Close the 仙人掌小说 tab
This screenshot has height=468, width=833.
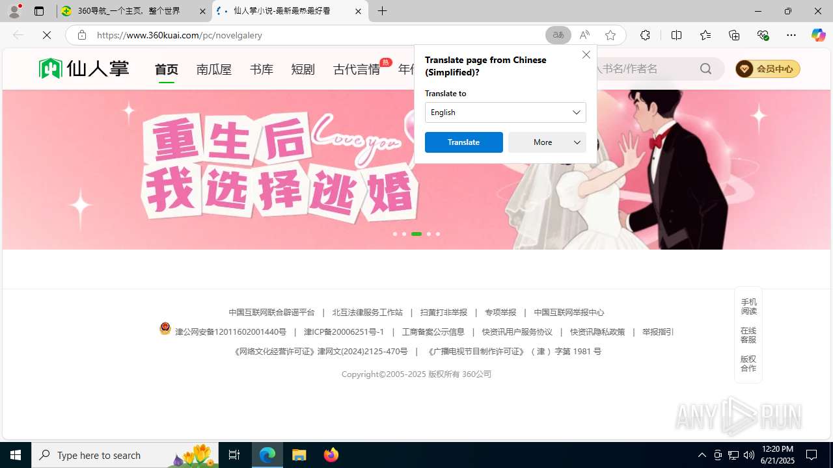(x=358, y=11)
